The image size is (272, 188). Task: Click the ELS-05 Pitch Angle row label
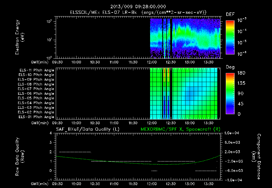pos(36,98)
